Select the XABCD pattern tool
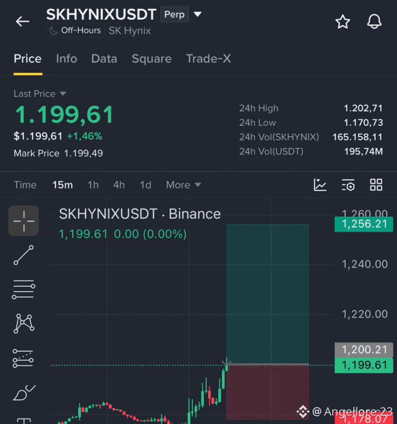This screenshot has width=397, height=424. coord(24,323)
